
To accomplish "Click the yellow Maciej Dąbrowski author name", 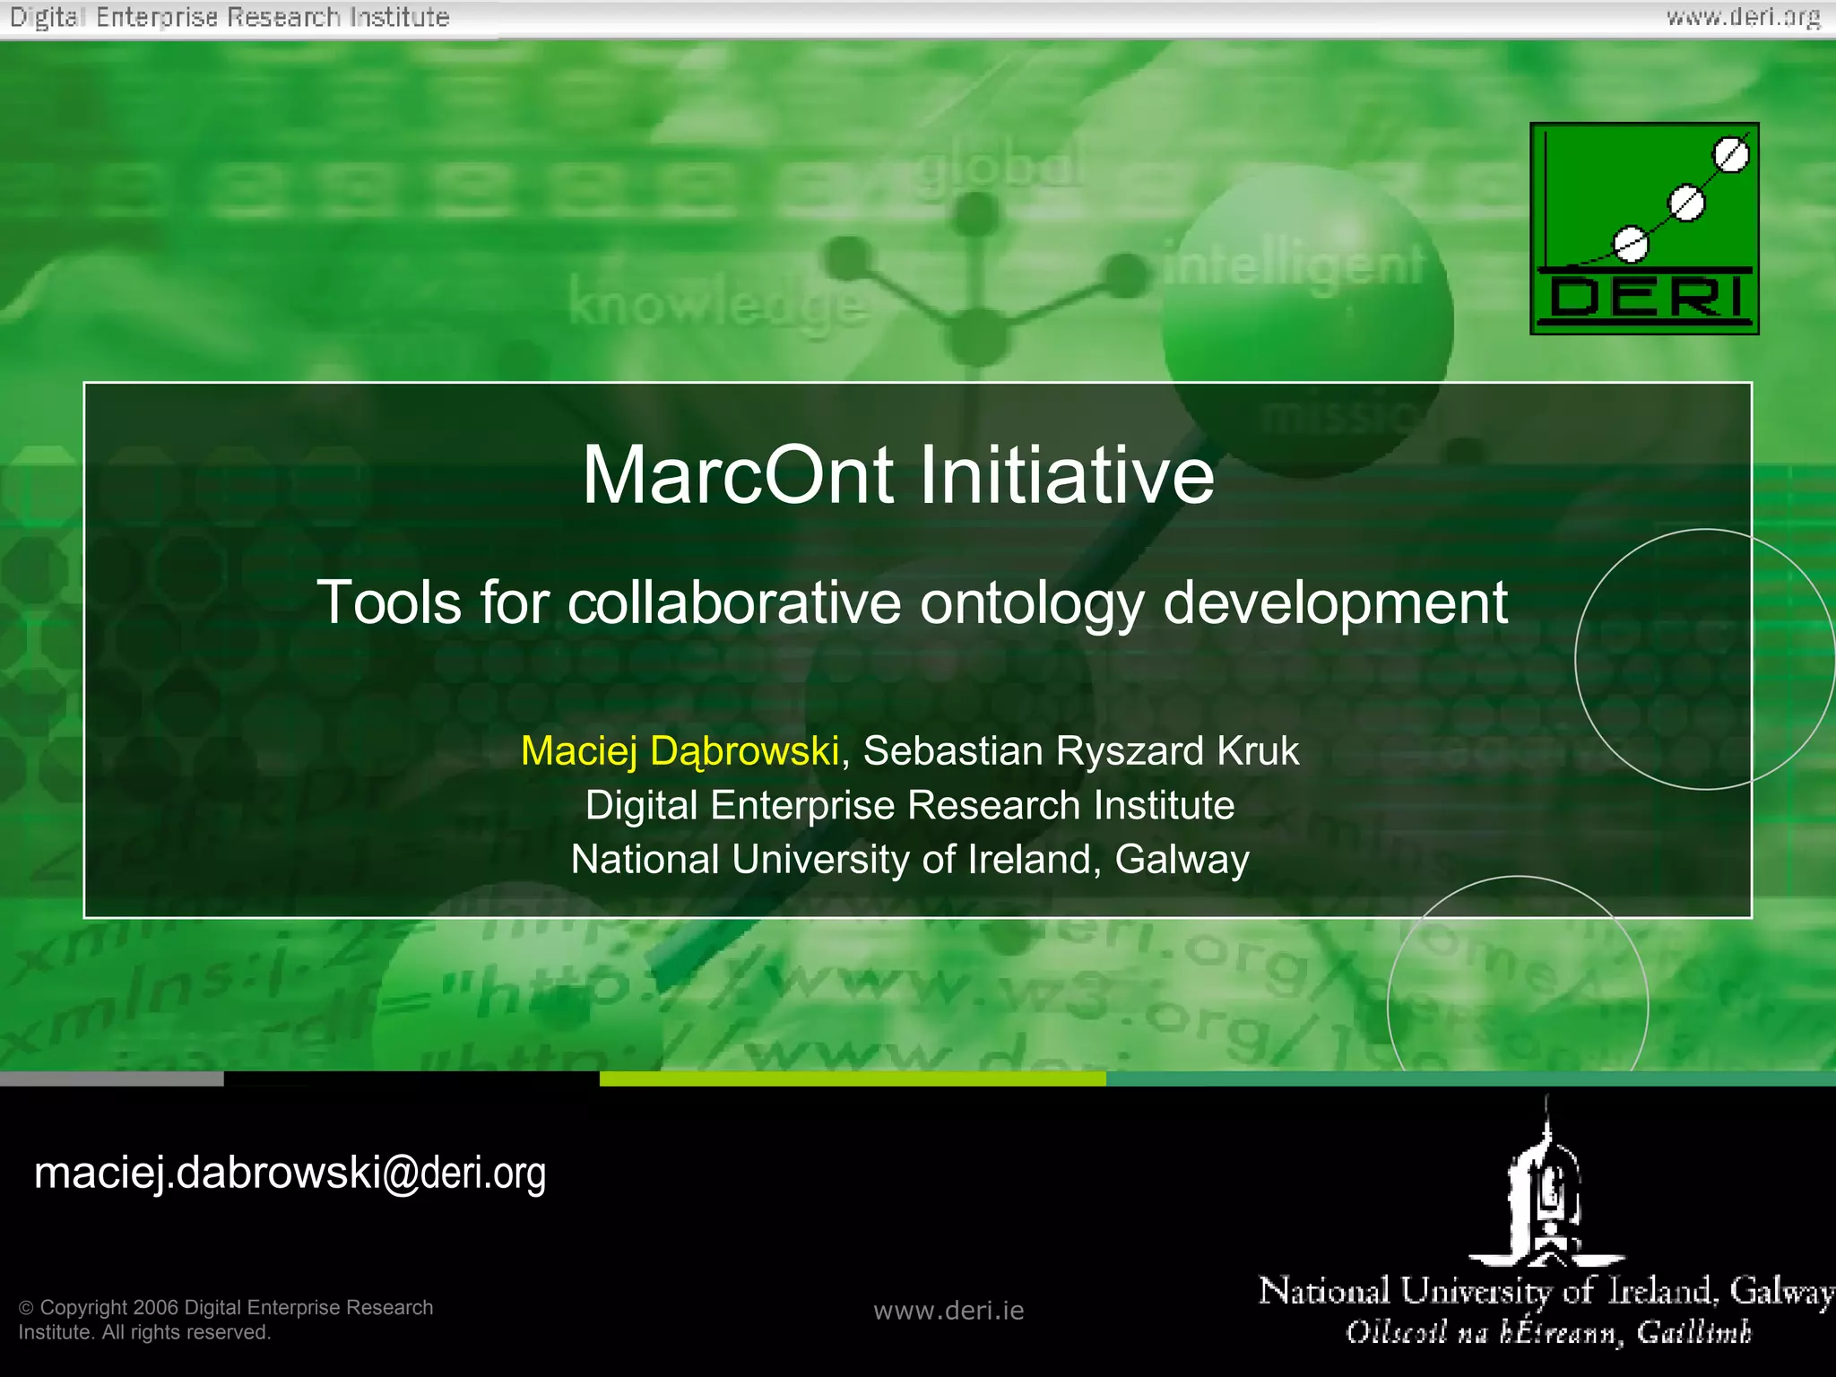I will point(680,751).
